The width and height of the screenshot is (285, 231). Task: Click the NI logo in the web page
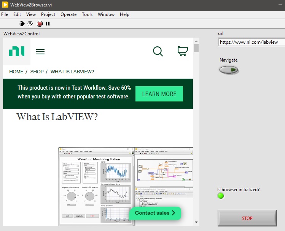17,51
